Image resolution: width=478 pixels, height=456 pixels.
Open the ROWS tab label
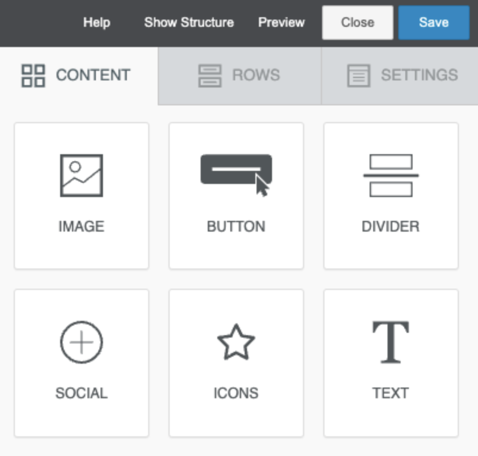[x=256, y=76]
